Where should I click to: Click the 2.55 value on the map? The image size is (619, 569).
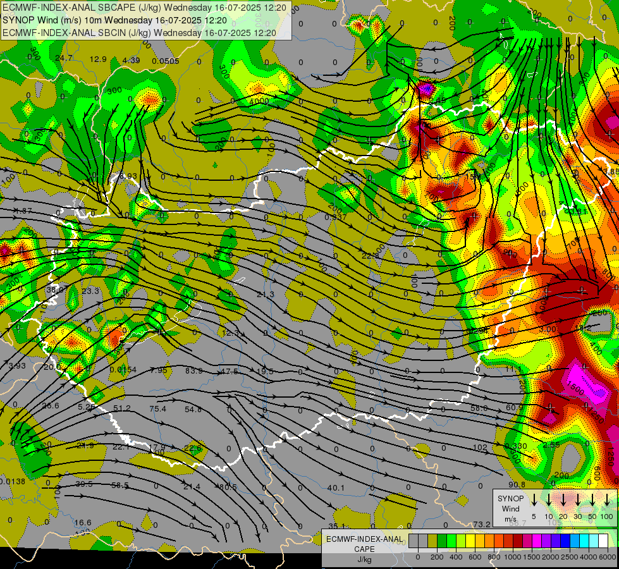[x=551, y=444]
